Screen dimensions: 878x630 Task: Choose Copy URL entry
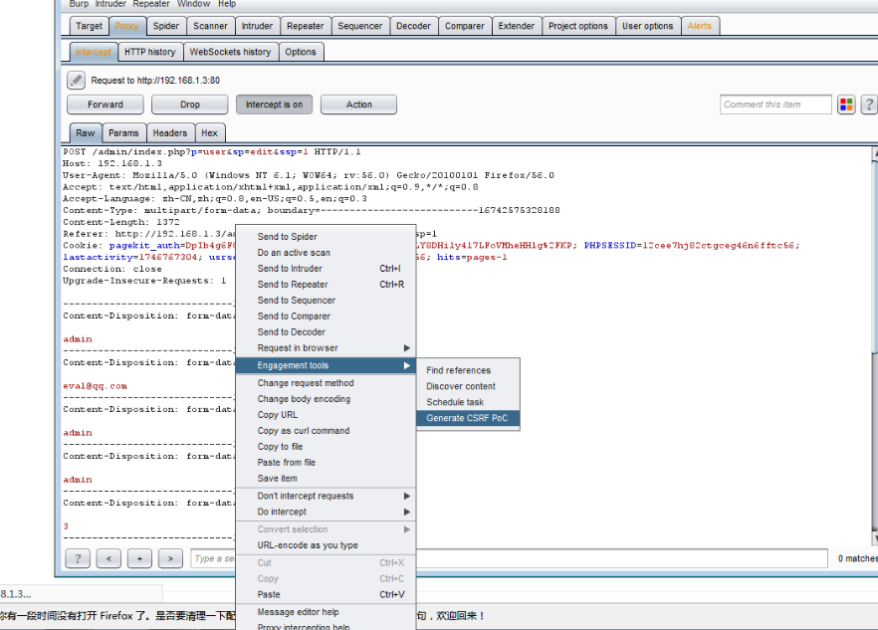326,414
